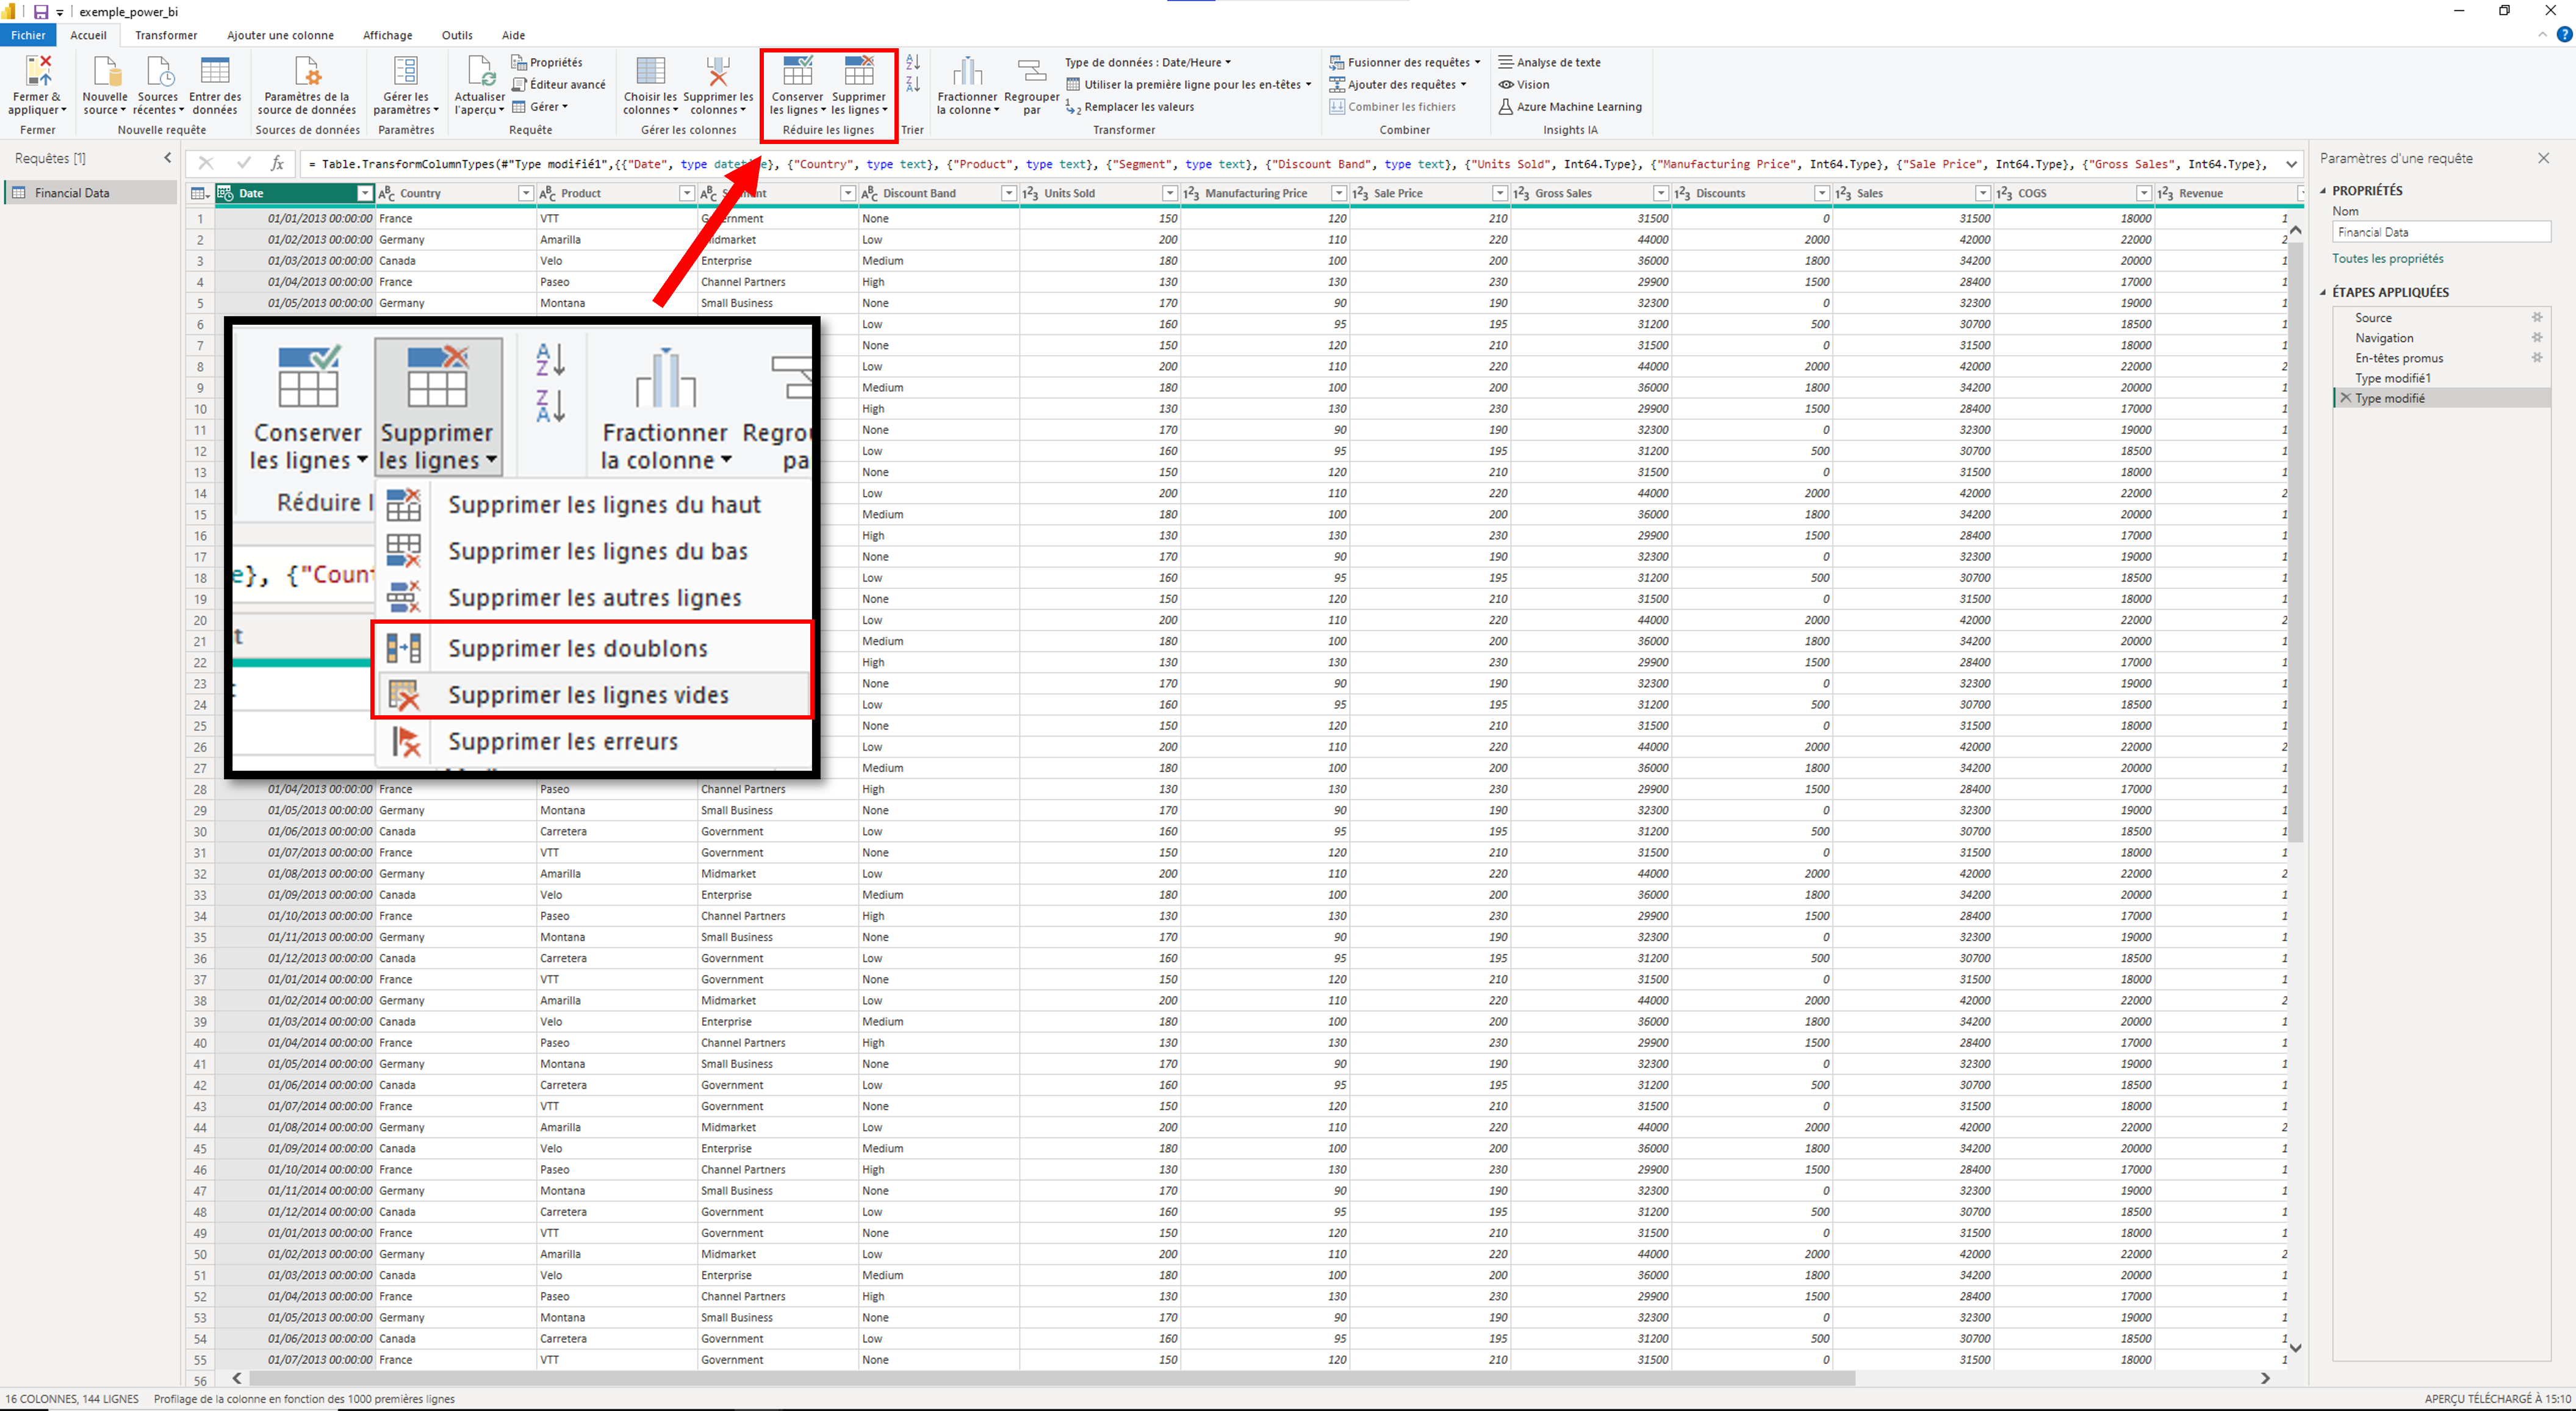Click the Choisir les colonnes icon
Screen dimensions: 2576x1411
[x=650, y=72]
